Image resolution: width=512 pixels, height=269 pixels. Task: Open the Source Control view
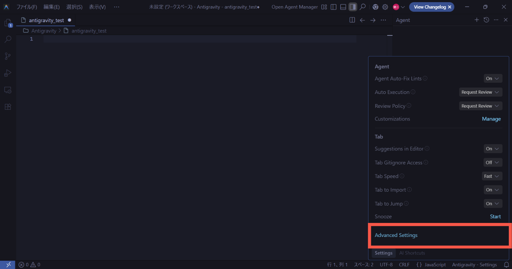8,56
